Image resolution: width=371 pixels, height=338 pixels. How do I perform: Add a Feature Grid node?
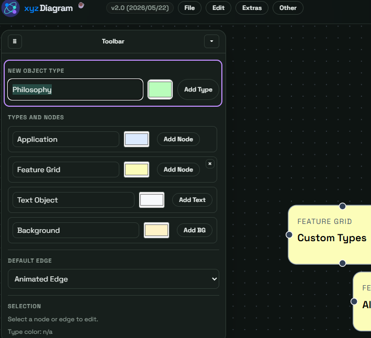point(178,170)
